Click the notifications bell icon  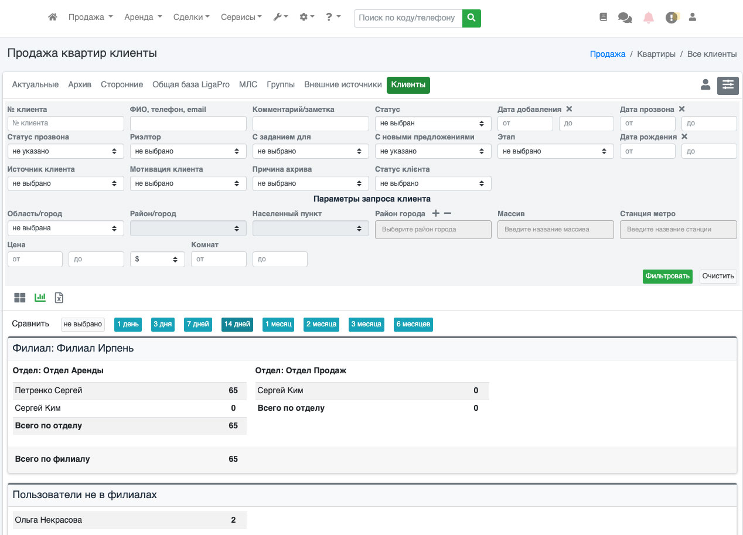click(649, 18)
